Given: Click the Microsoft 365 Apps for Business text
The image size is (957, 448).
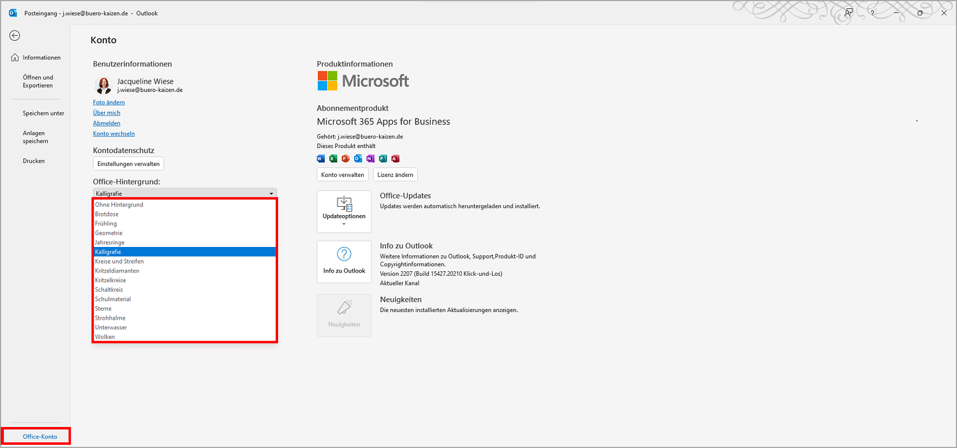Looking at the screenshot, I should point(383,122).
